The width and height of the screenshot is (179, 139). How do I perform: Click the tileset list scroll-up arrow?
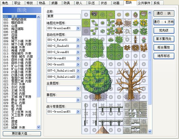pyautogui.click(x=39, y=17)
